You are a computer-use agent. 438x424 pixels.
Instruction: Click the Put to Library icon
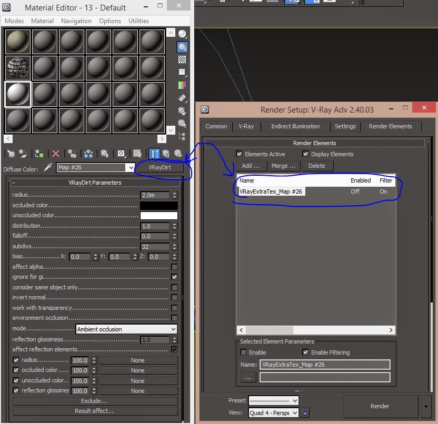click(104, 154)
